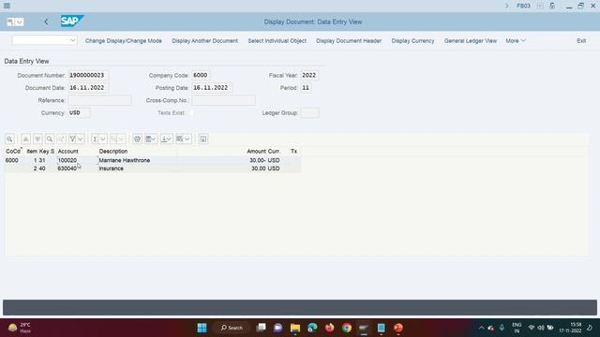
Task: Switch to General Ledger View
Action: click(471, 41)
